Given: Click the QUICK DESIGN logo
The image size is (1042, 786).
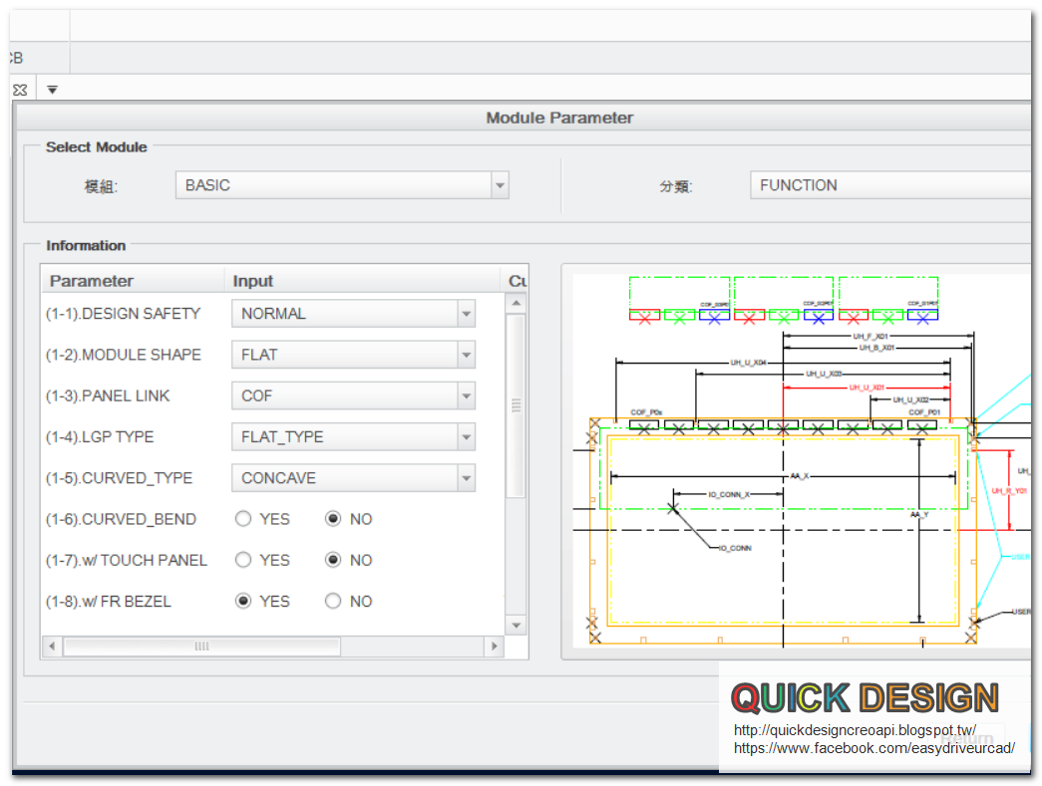Looking at the screenshot, I should 865,698.
